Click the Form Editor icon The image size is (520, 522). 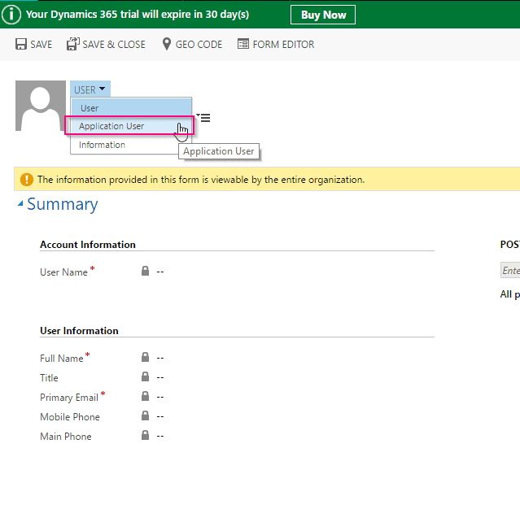pos(243,44)
